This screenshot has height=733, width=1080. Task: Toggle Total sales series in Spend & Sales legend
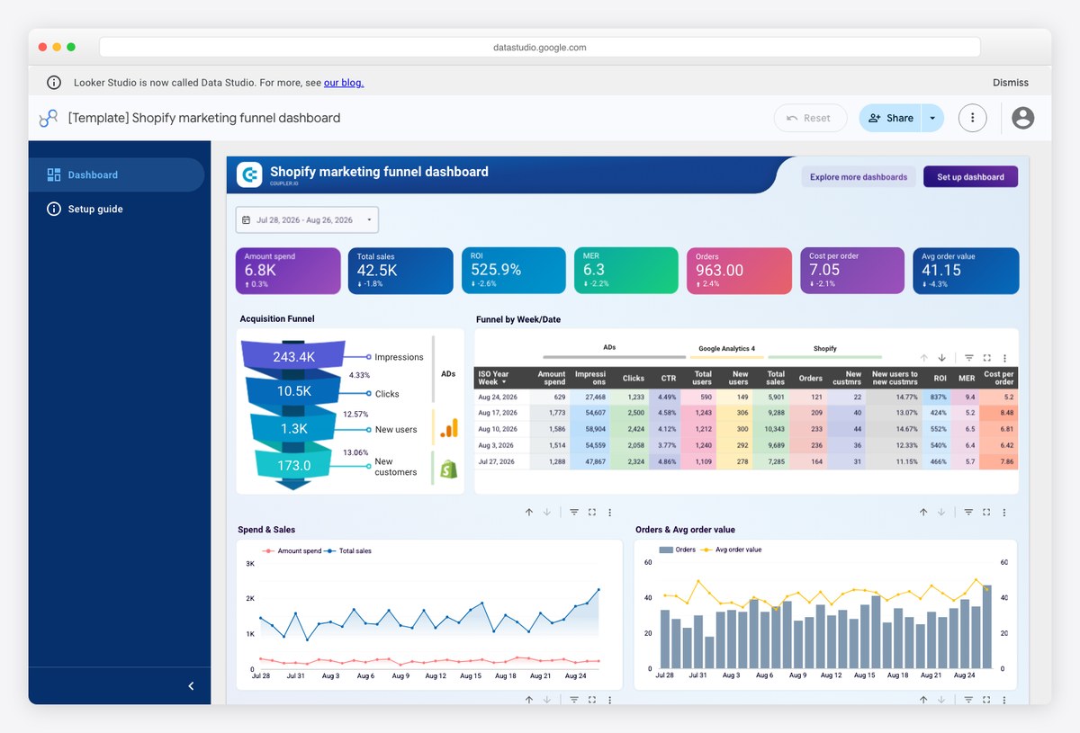pyautogui.click(x=349, y=550)
